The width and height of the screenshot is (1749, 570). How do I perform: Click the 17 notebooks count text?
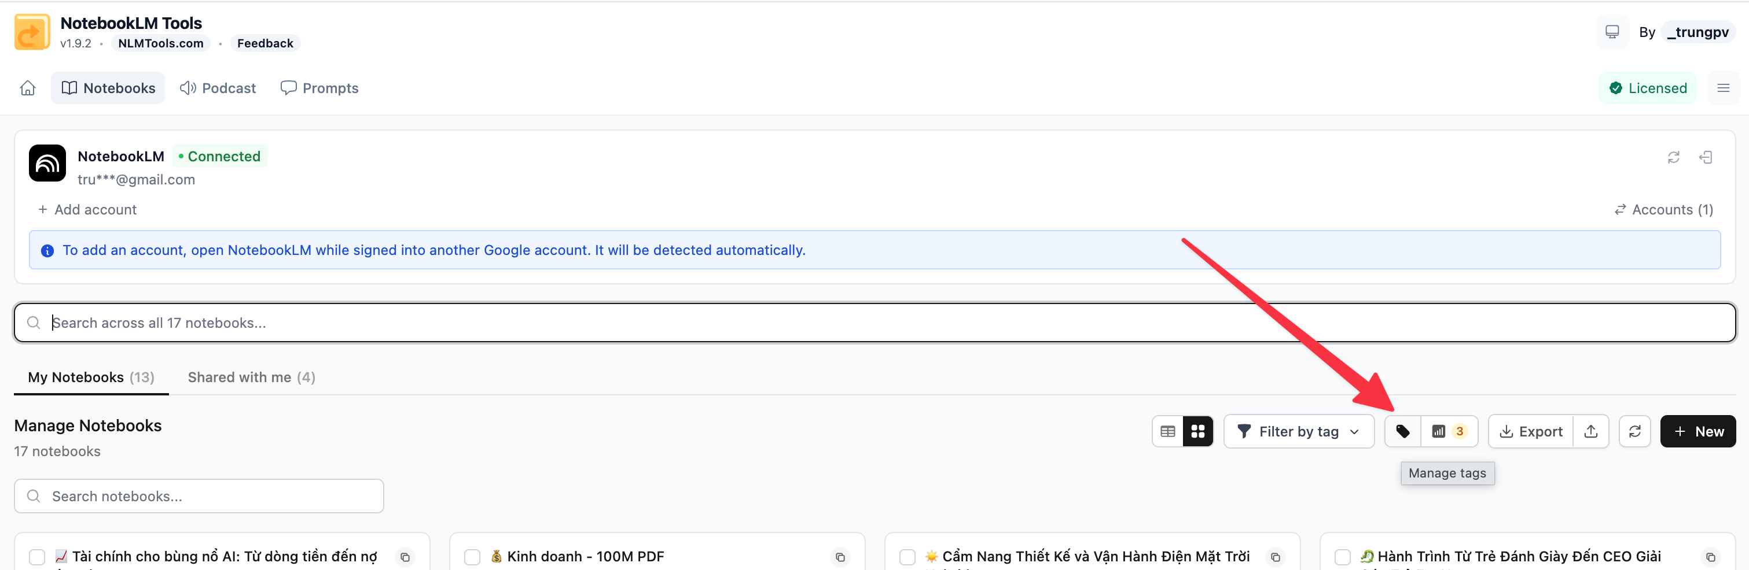pos(58,451)
